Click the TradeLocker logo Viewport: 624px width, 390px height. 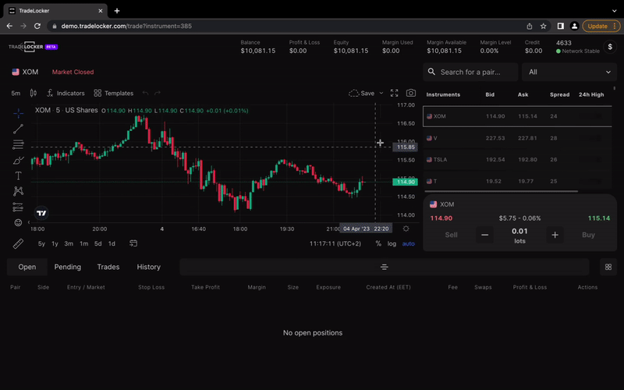click(x=34, y=47)
